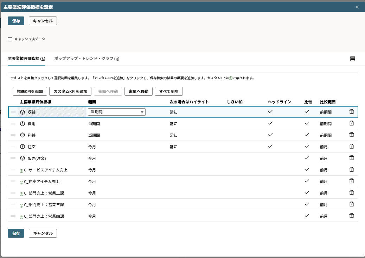Switch to 主要業績評価指標 (k) tab
This screenshot has width=365, height=258.
click(x=26, y=59)
